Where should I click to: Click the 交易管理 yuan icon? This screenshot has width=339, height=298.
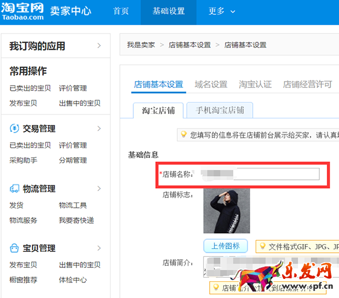14,128
